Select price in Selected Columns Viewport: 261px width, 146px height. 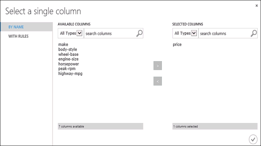coord(177,44)
